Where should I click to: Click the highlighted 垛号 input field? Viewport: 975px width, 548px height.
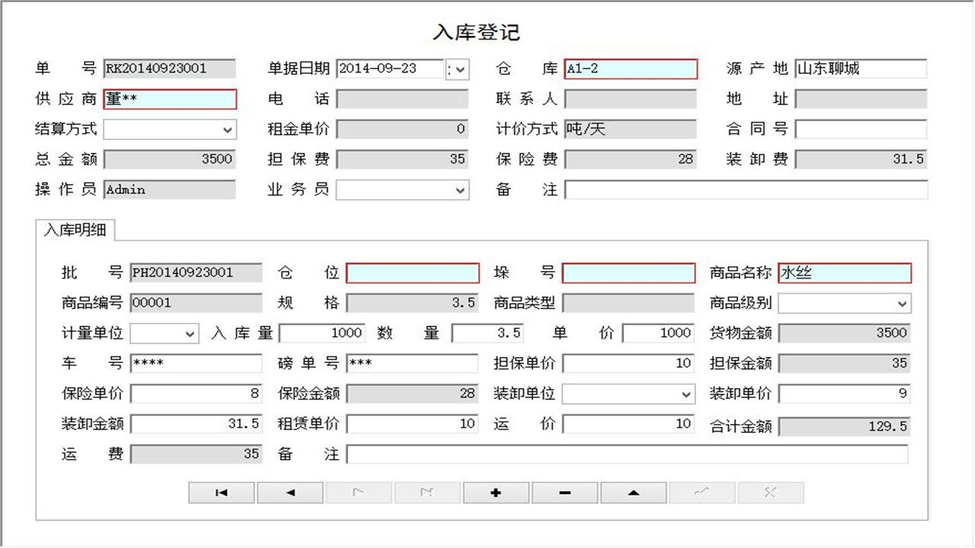(x=628, y=272)
